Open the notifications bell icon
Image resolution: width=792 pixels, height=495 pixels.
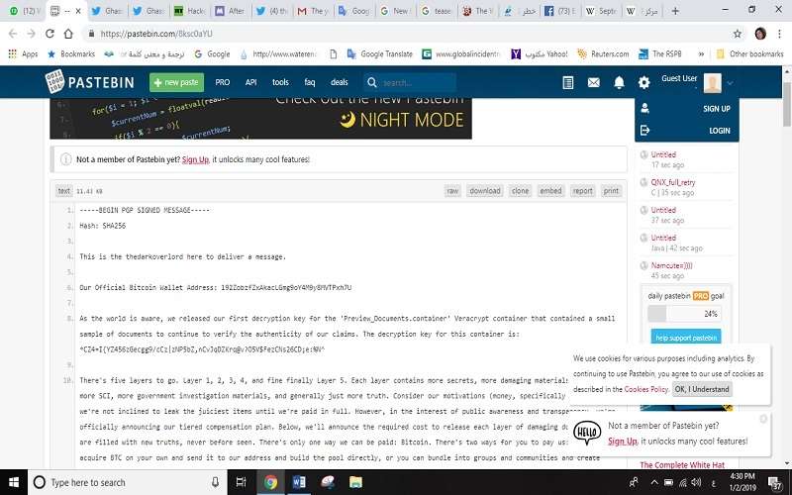[619, 82]
